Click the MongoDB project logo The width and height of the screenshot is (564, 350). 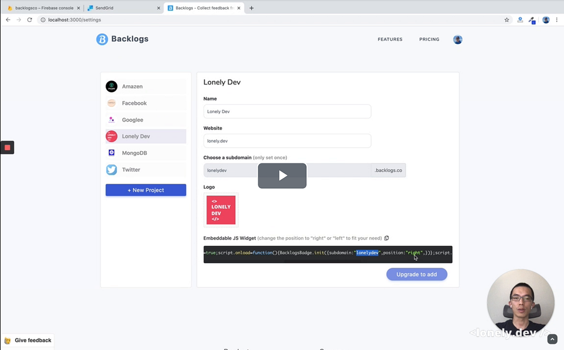tap(112, 153)
